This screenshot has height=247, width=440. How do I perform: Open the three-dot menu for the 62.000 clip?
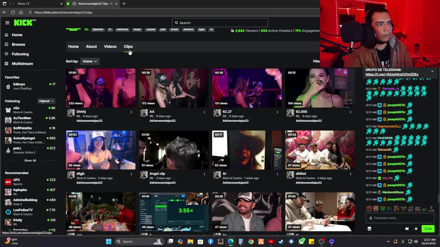pyautogui.click(x=351, y=112)
